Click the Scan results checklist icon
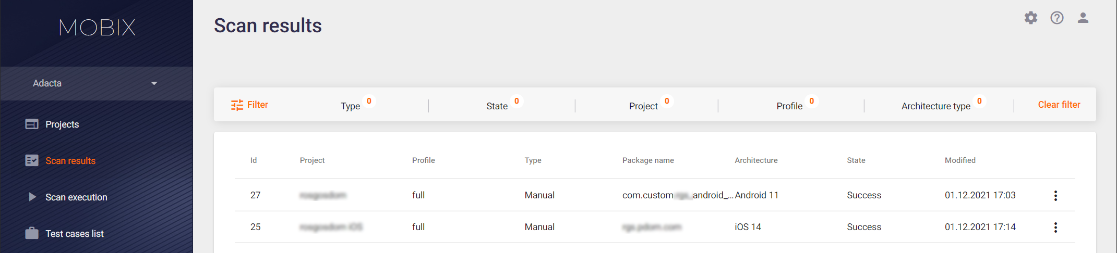1117x253 pixels. click(x=32, y=160)
